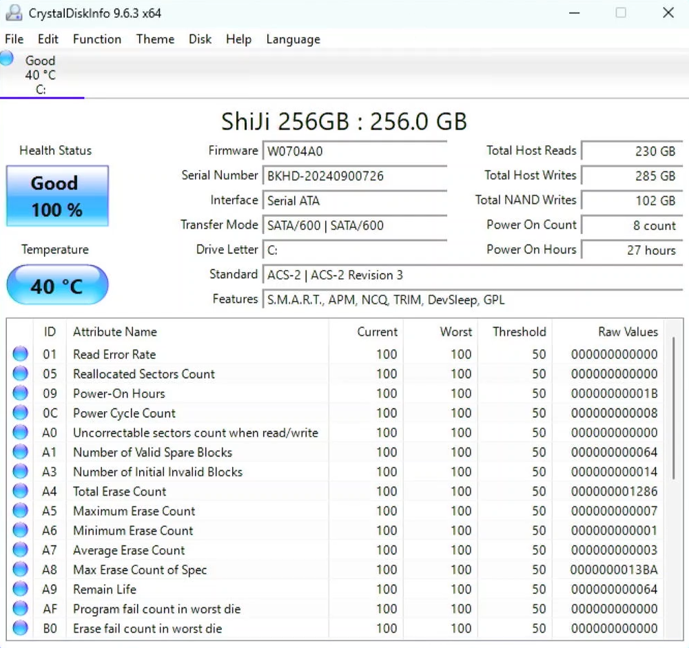Click the blue disk status orb above drive C:
This screenshot has width=689, height=648.
point(7,59)
